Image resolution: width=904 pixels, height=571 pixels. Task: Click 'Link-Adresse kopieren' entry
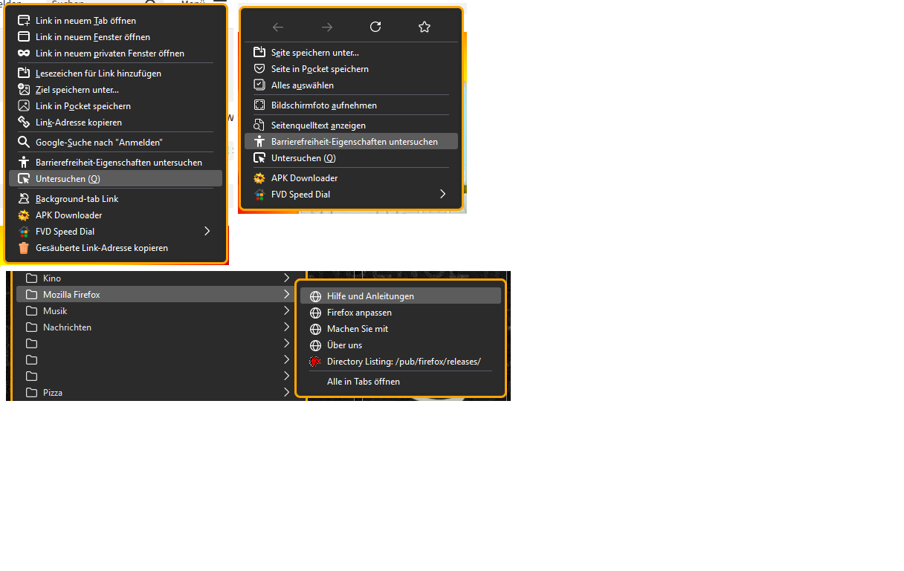point(115,123)
